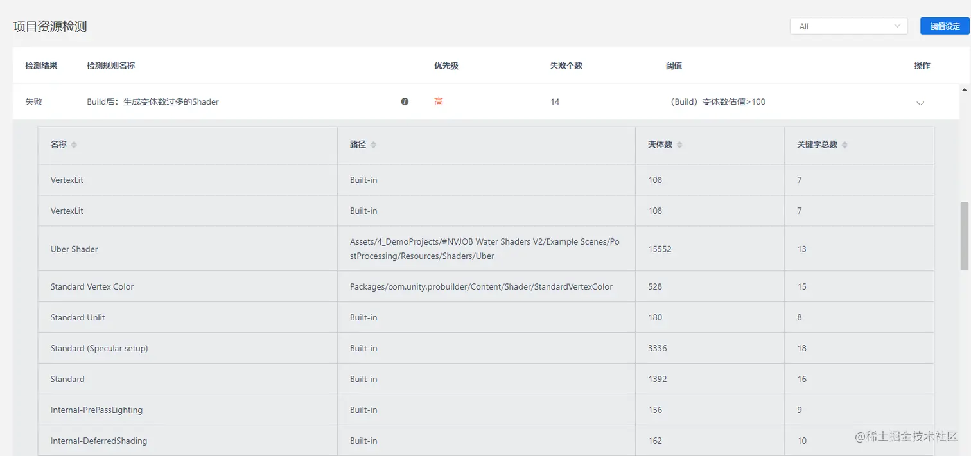Click the 阈值设定 button

[945, 26]
